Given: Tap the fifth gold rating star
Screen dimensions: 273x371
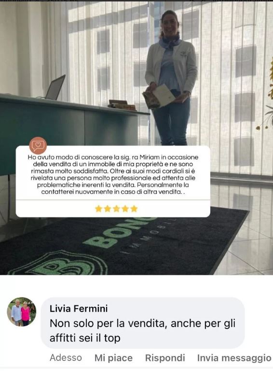Looking at the screenshot, I should pos(134,209).
